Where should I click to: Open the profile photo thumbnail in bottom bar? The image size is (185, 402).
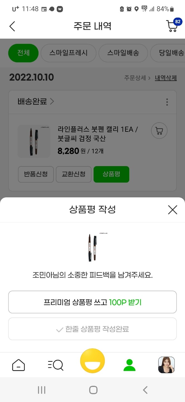click(166, 364)
